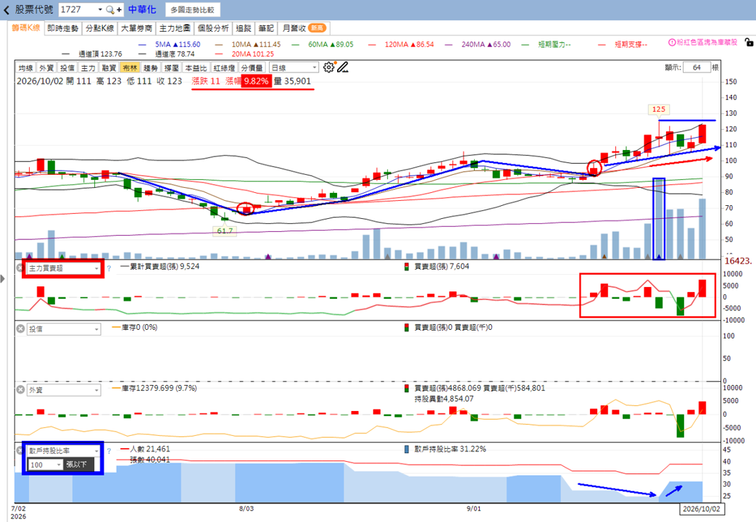
Task: Switch to the 主力地圖 tab
Action: coord(175,28)
